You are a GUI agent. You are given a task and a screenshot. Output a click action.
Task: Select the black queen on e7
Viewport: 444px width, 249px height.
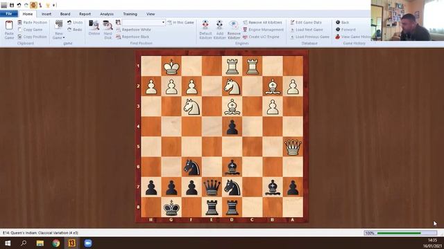(x=212, y=187)
